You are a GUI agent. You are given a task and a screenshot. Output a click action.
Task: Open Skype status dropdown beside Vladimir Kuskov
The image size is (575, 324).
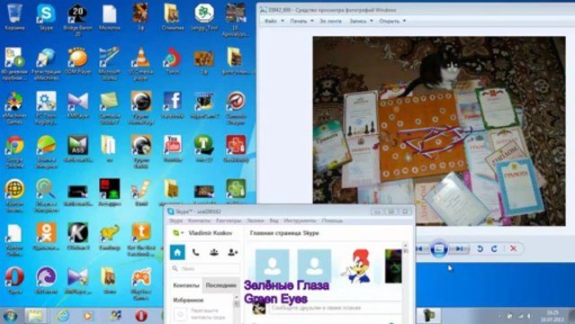178,233
